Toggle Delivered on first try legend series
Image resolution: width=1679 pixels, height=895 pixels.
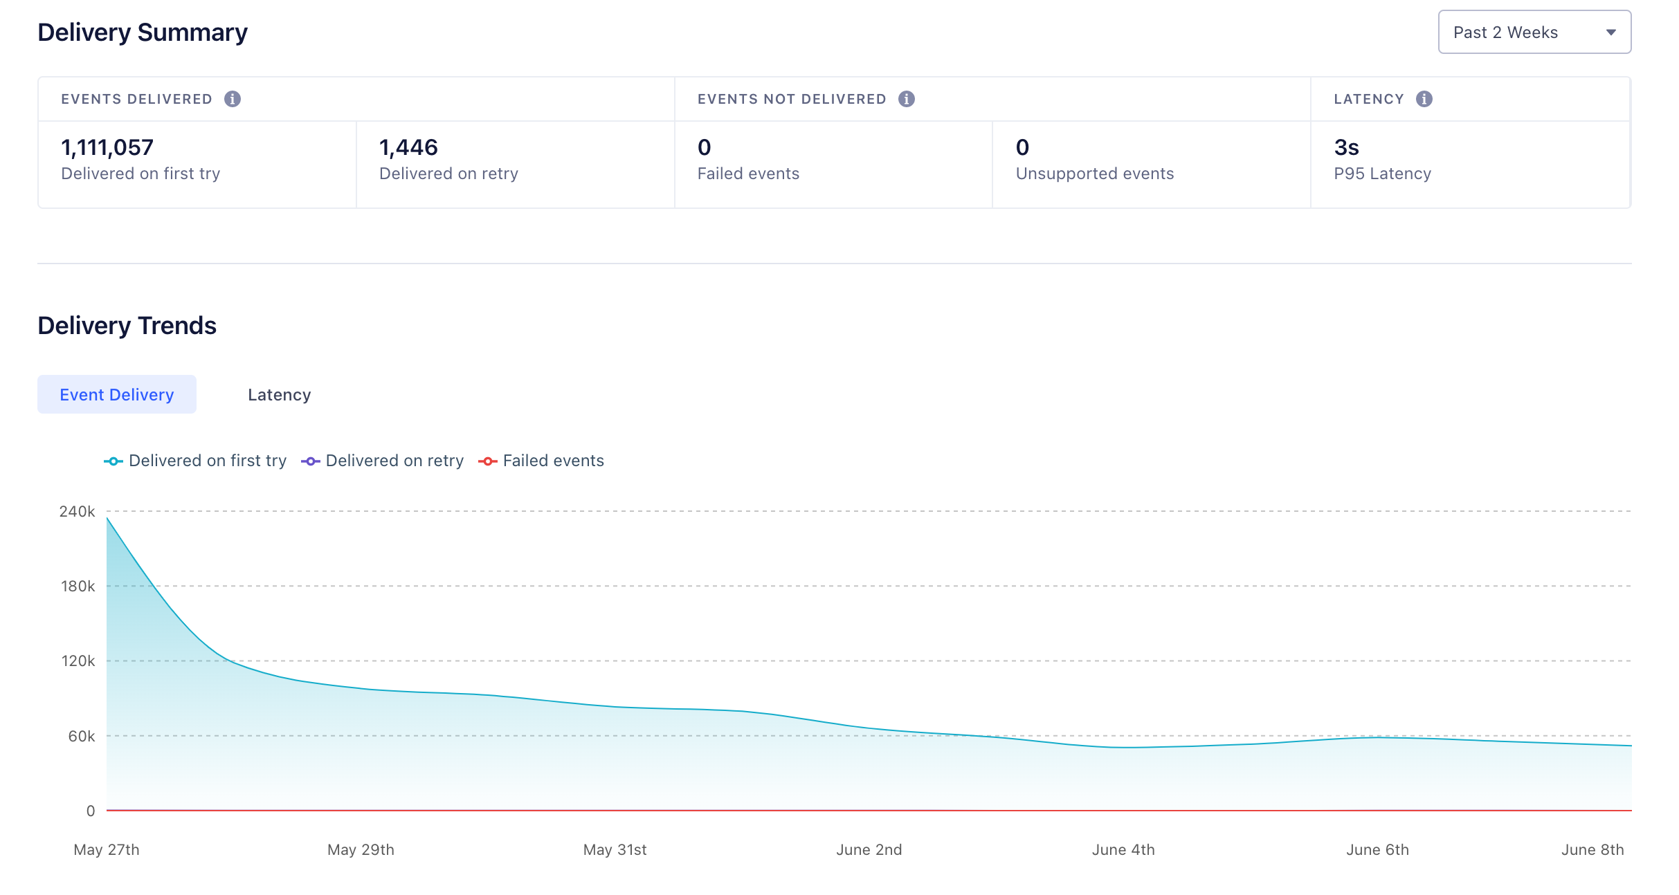(x=195, y=461)
